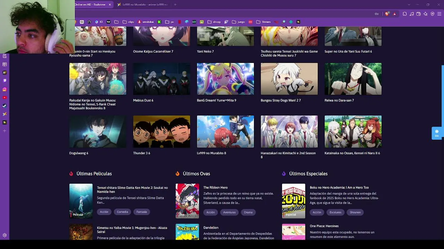Open a new browser tab
This screenshot has width=444, height=249.
point(175,4)
